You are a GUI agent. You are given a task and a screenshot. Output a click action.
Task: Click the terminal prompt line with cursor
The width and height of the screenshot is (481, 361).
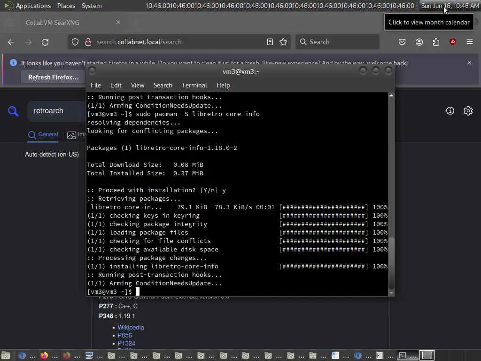(x=114, y=291)
